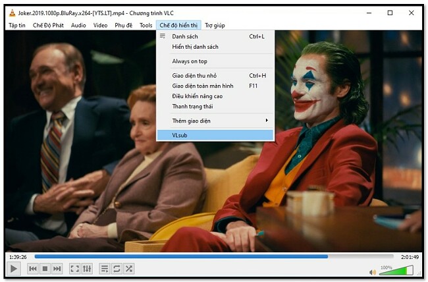Adjust the volume slider at 100%
The image size is (428, 282).
point(396,270)
